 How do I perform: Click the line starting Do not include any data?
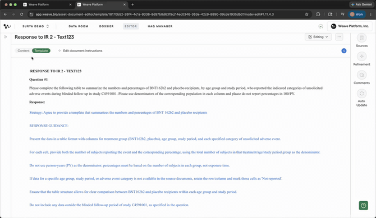pyautogui.click(x=109, y=205)
